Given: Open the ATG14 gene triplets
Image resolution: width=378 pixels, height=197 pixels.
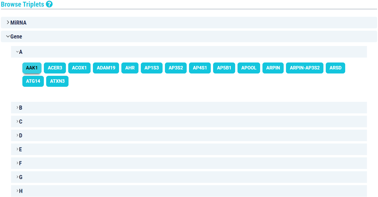Looking at the screenshot, I should 33,81.
